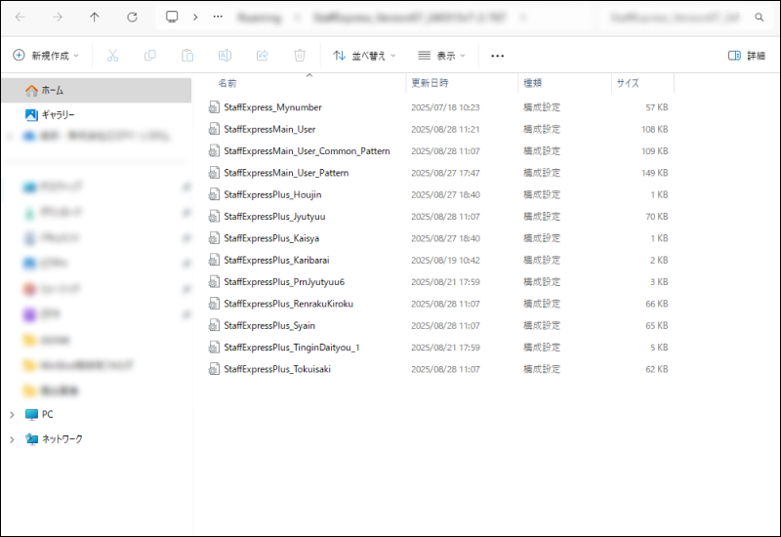
Task: Click the StaffExpressPlus_Kaisya file icon
Action: click(214, 238)
